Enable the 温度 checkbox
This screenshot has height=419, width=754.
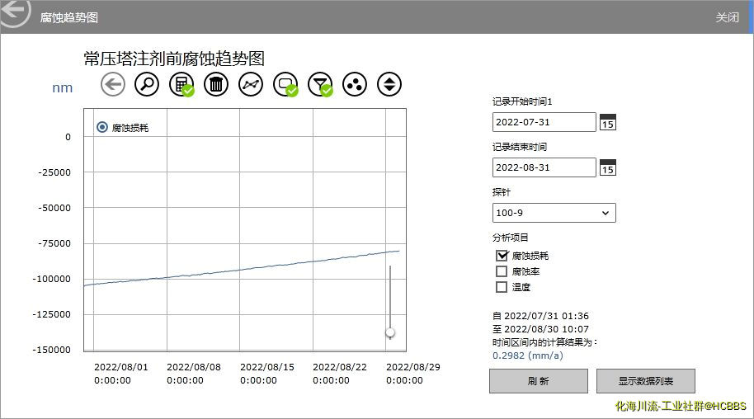[502, 287]
